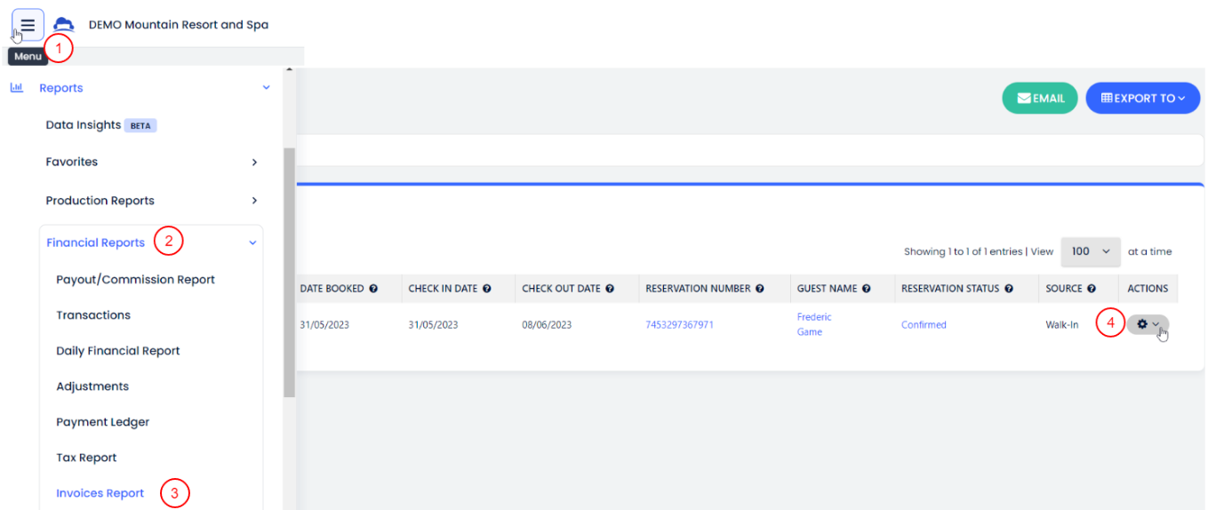The width and height of the screenshot is (1208, 510).
Task: Click help icon beside Reservation Status
Action: [x=1009, y=289]
